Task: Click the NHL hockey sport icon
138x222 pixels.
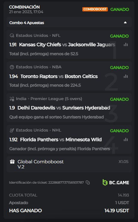Action: pyautogui.click(x=12, y=130)
